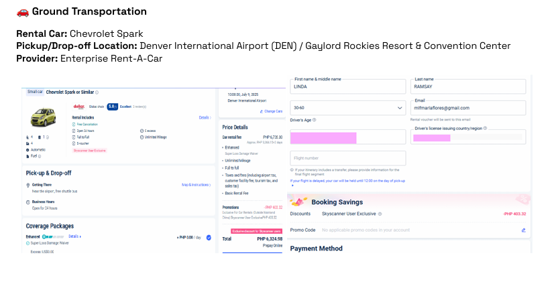
Task: Click info icon beside Chevrolet Spark or Similar
Action: [x=97, y=92]
